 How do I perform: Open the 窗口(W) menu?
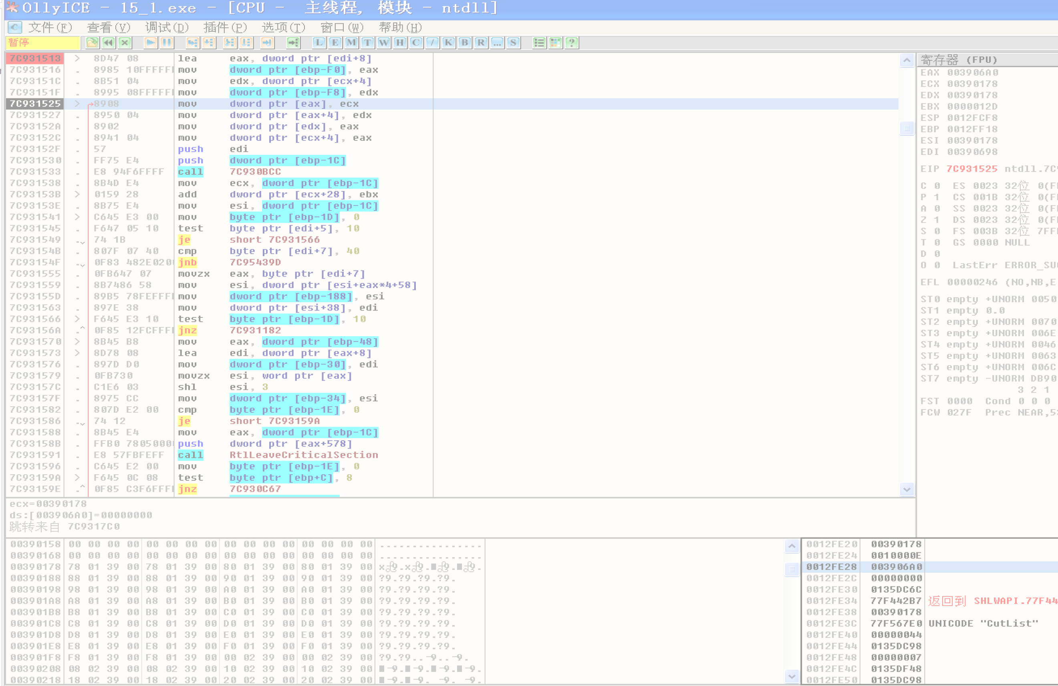pyautogui.click(x=342, y=28)
